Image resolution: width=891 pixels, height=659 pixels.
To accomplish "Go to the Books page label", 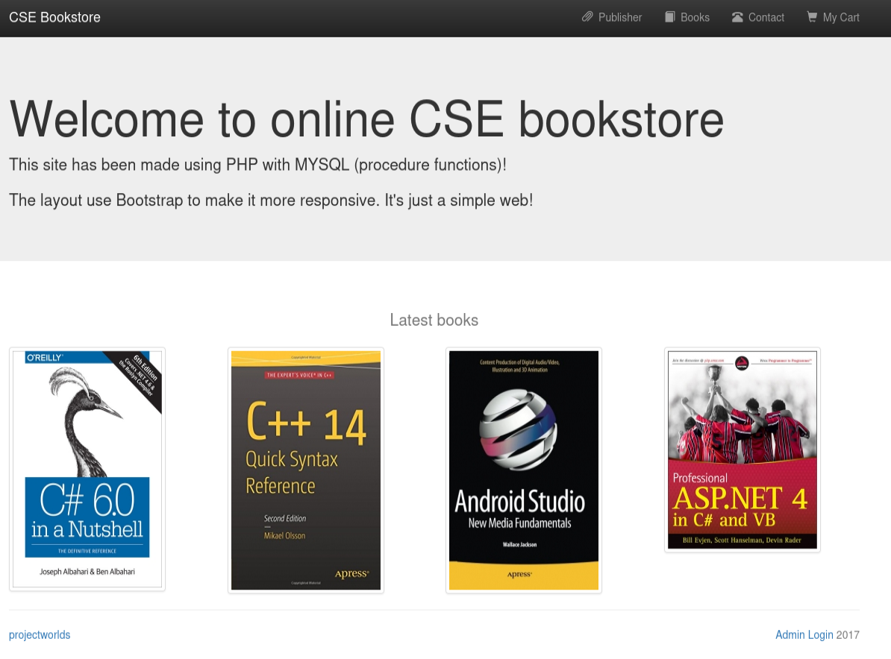I will [695, 17].
